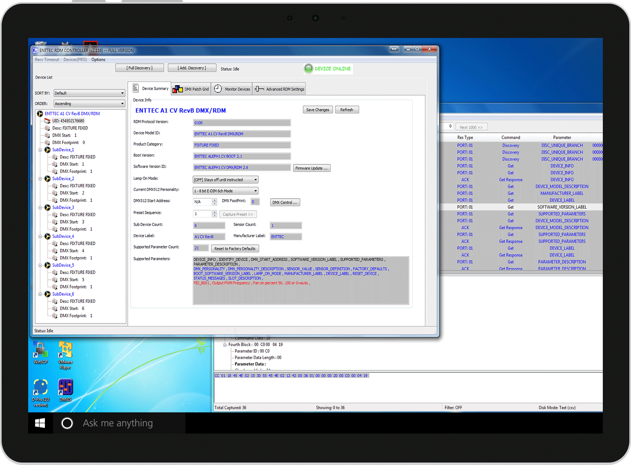Switch to the Monitor Devices tab
The width and height of the screenshot is (631, 465).
232,89
